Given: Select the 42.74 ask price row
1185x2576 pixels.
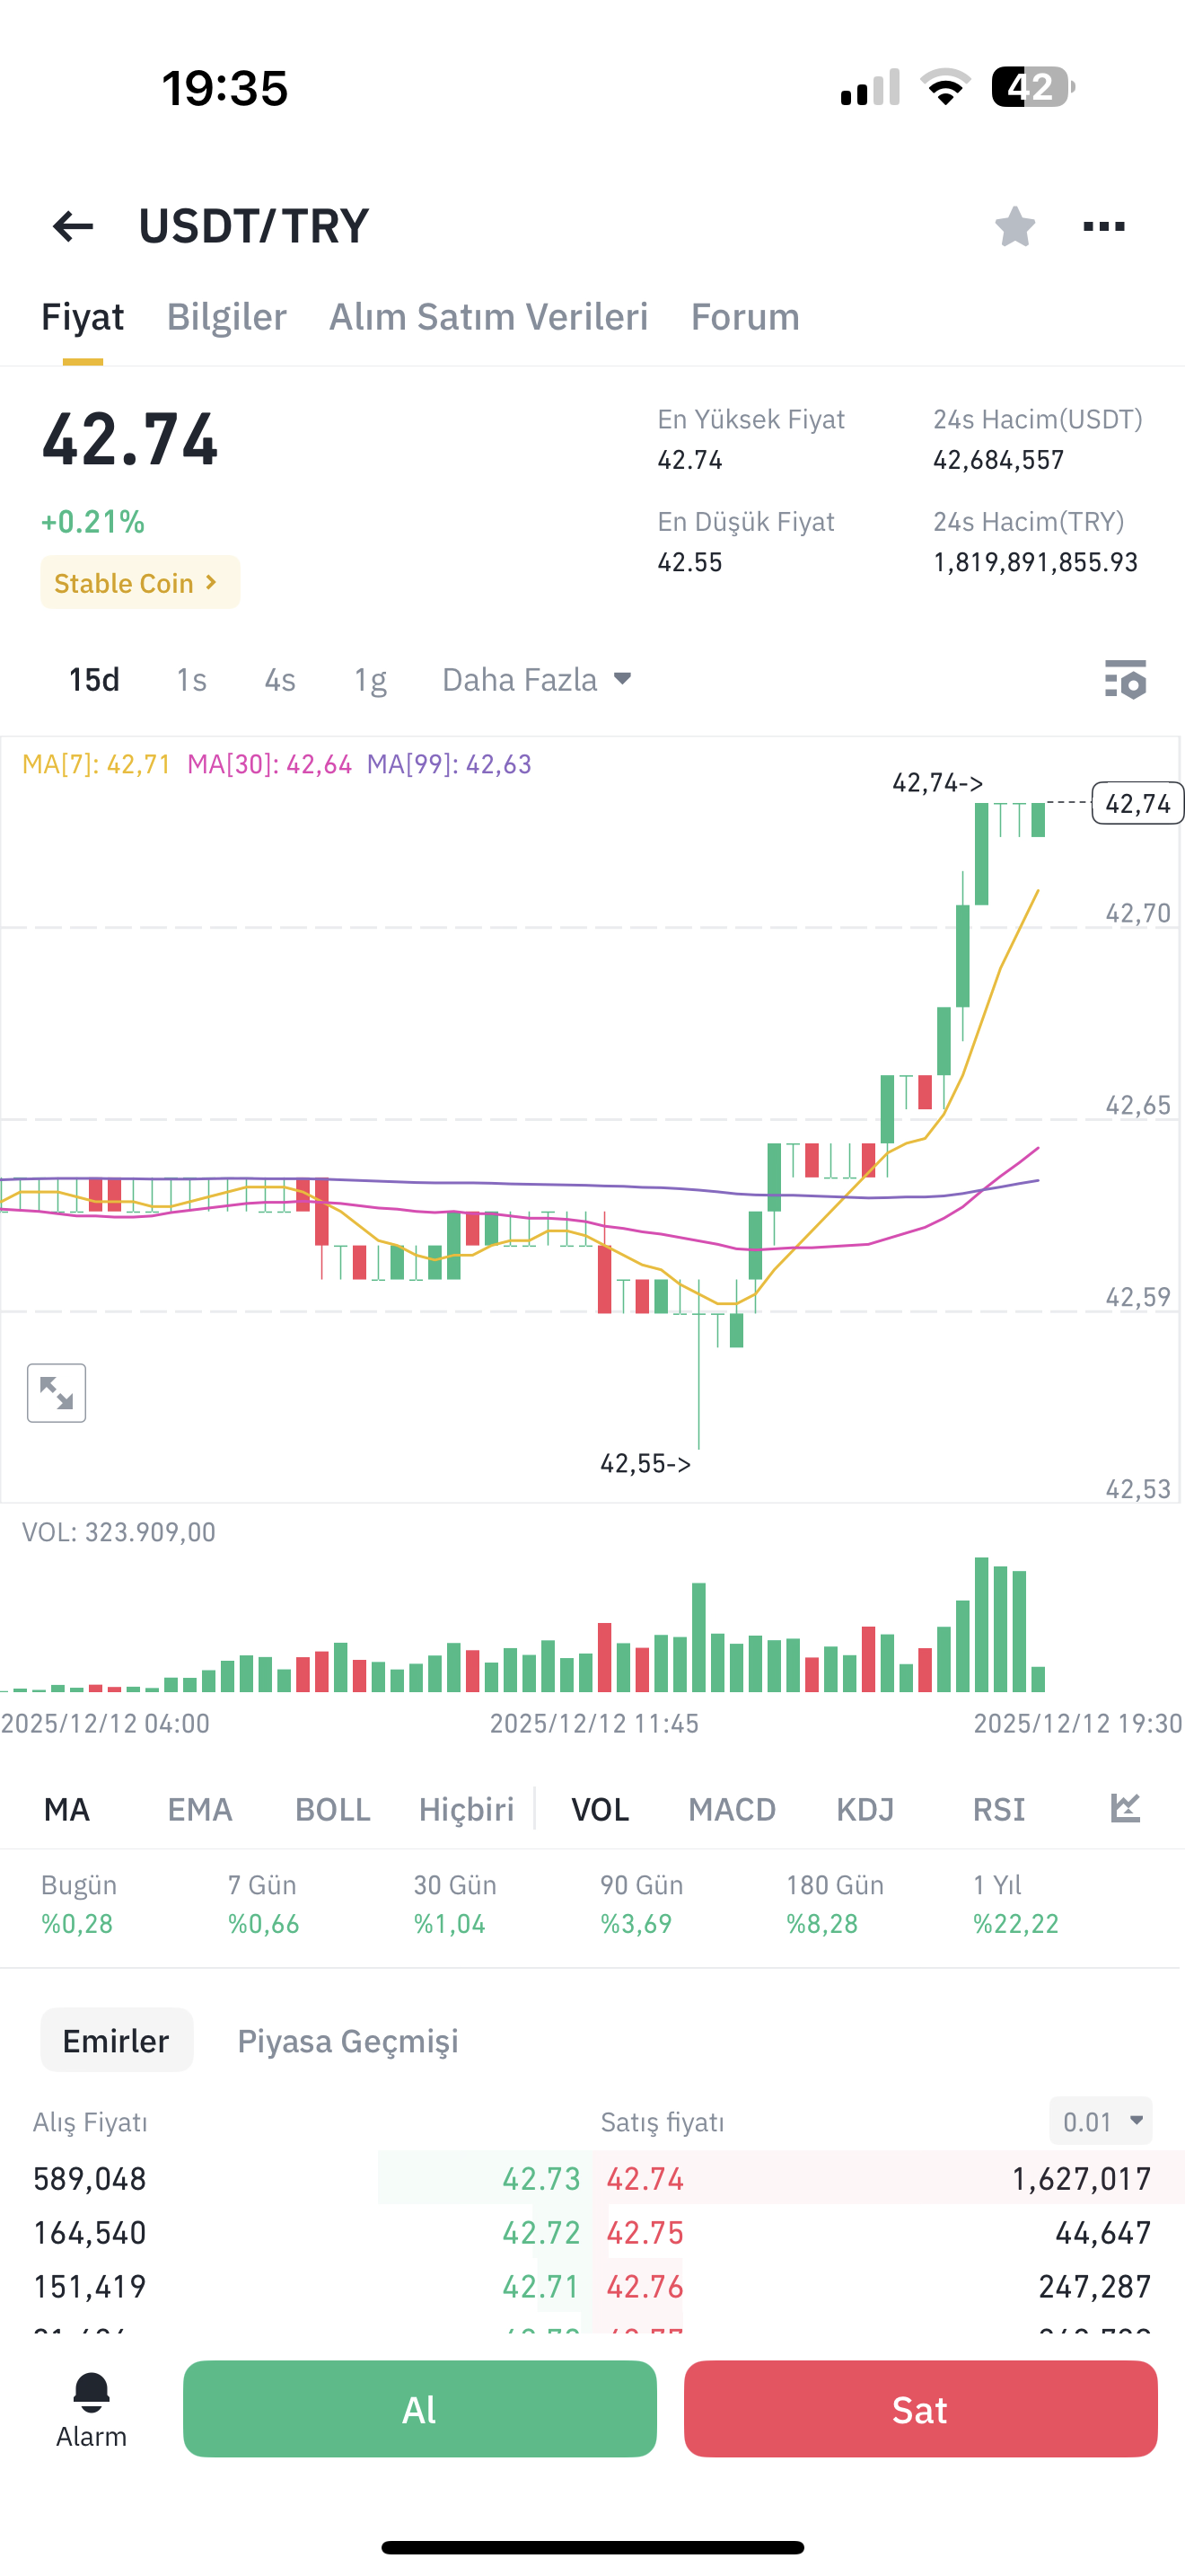Looking at the screenshot, I should [x=890, y=2178].
